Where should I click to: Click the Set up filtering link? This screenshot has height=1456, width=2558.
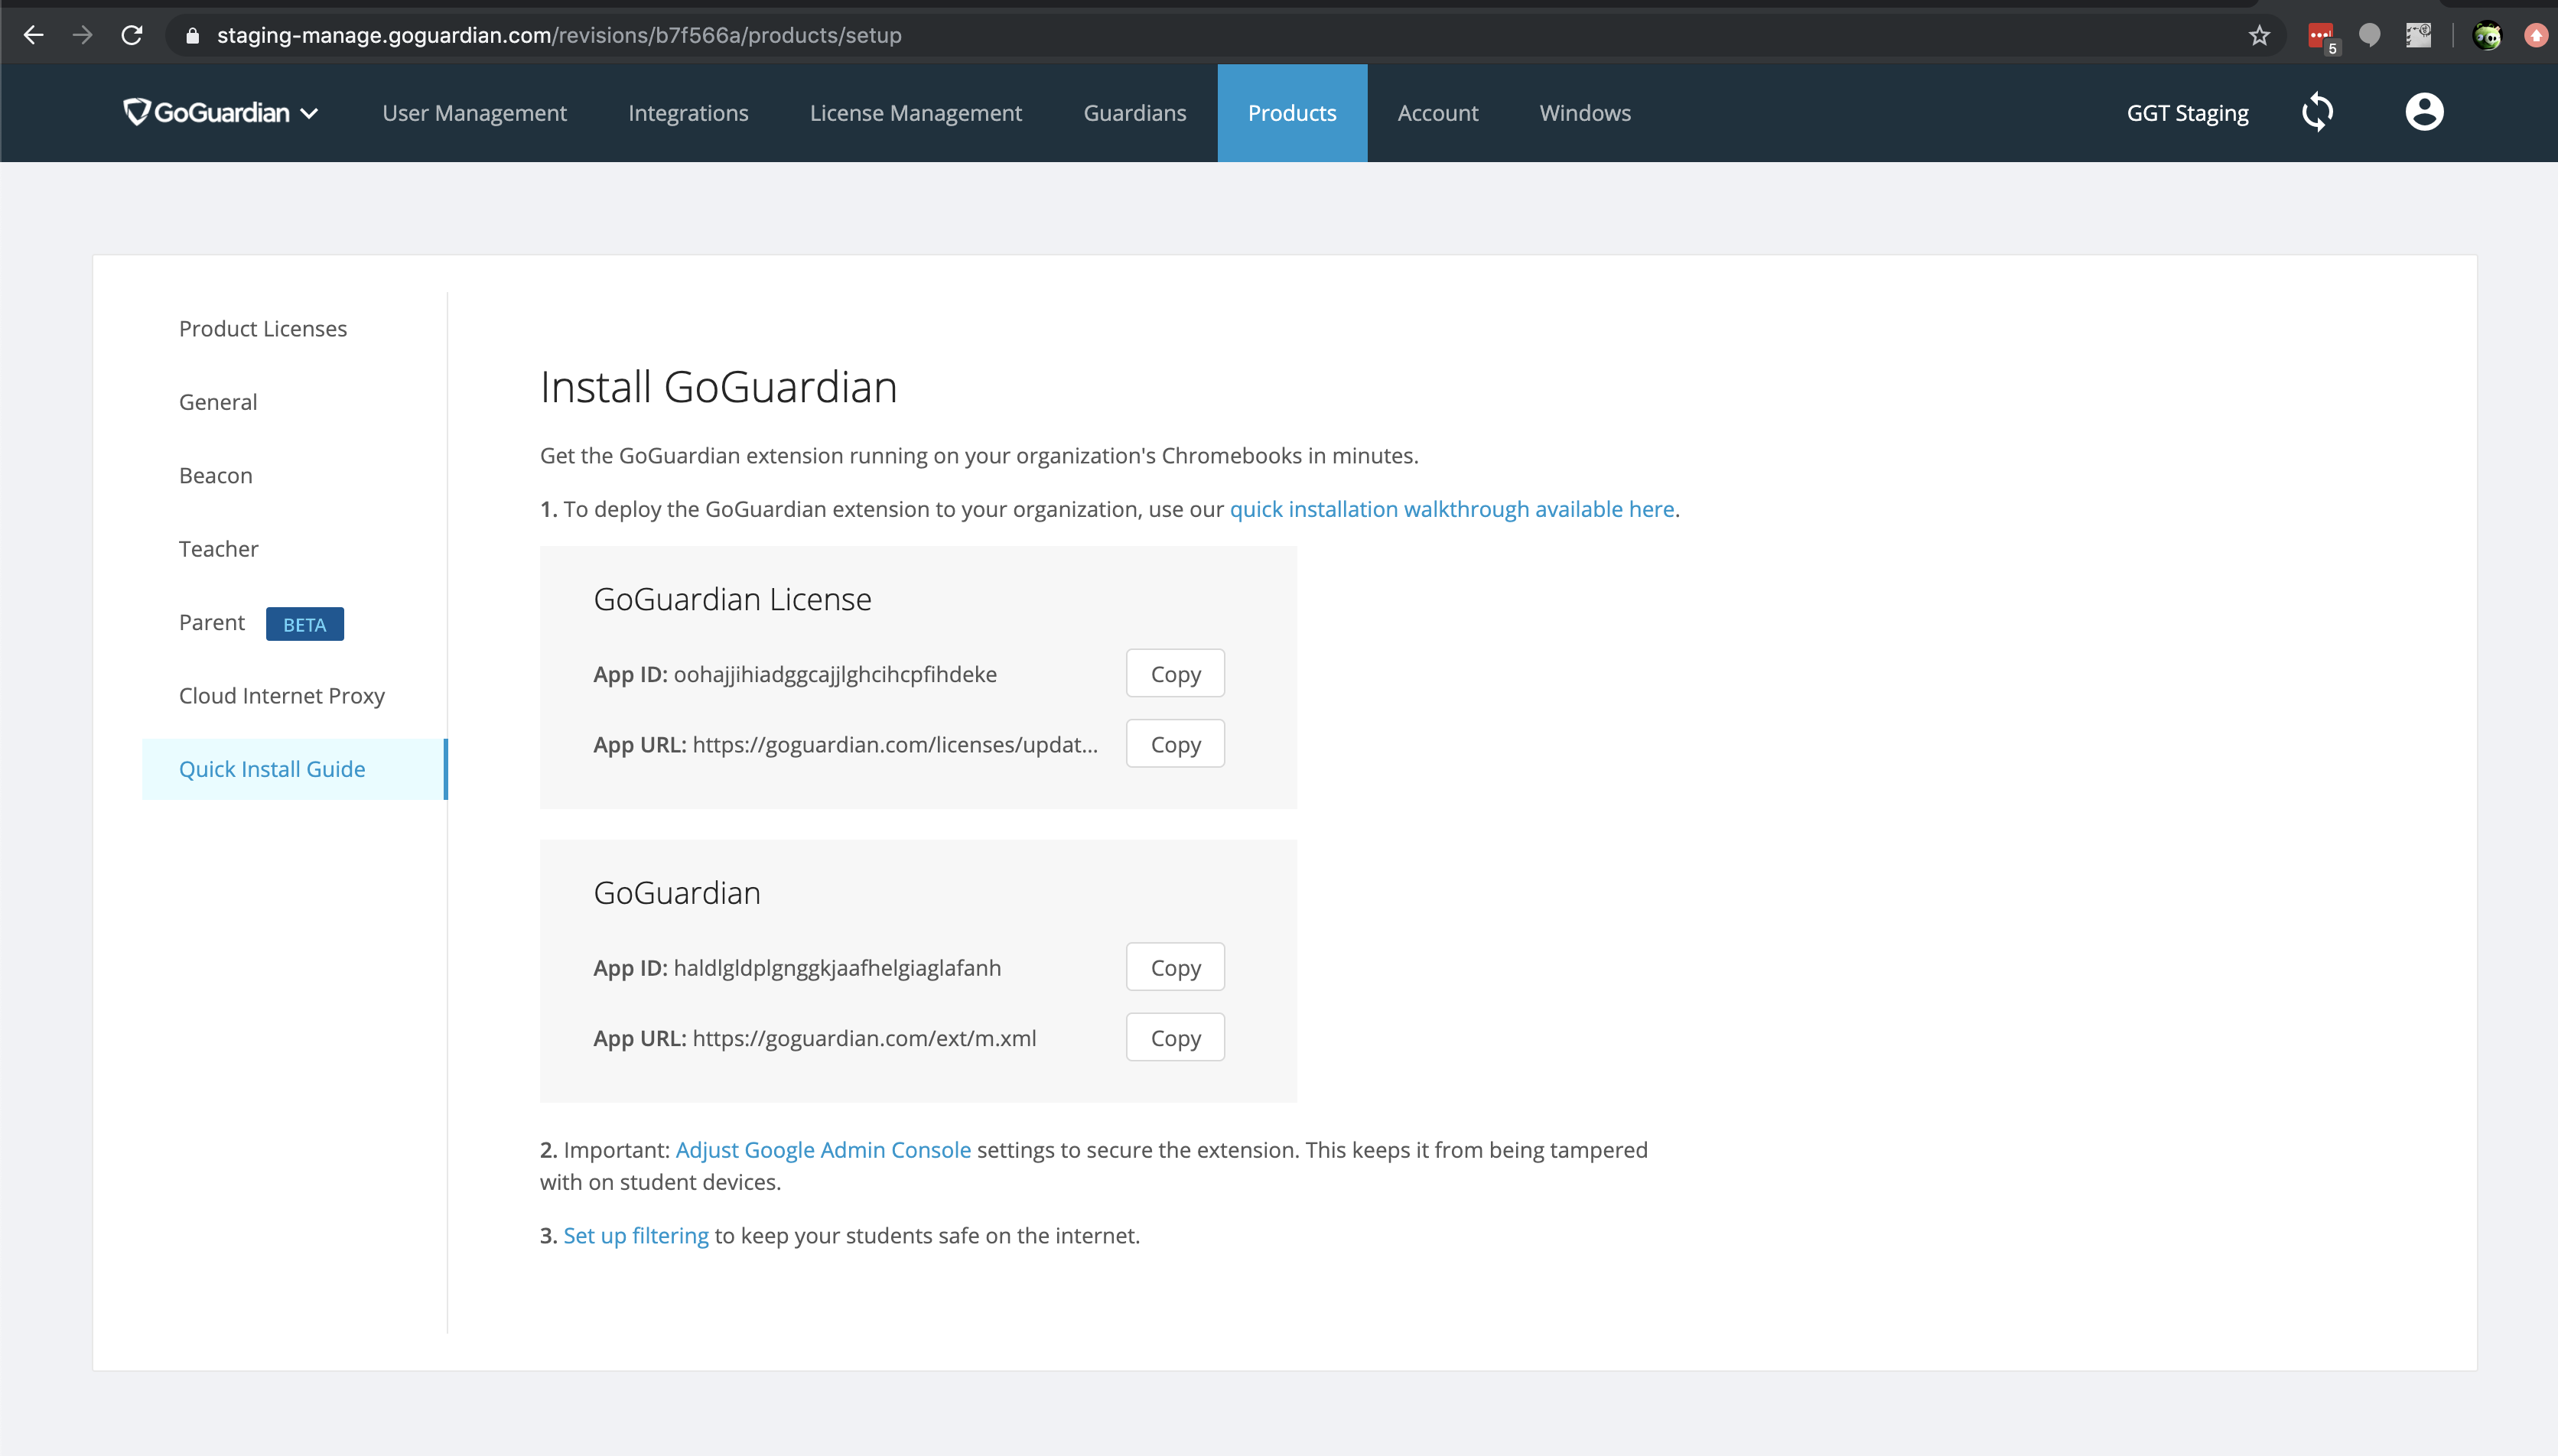(636, 1235)
